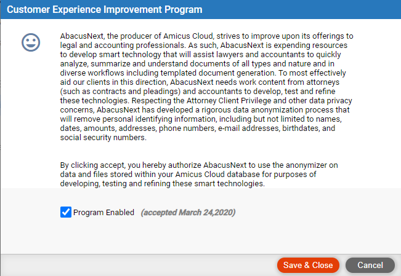The width and height of the screenshot is (401, 276).
Task: Click the smiley face icon
Action: (x=31, y=42)
